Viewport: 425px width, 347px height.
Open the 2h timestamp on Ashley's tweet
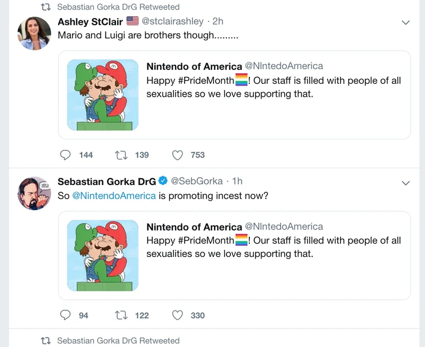[218, 21]
